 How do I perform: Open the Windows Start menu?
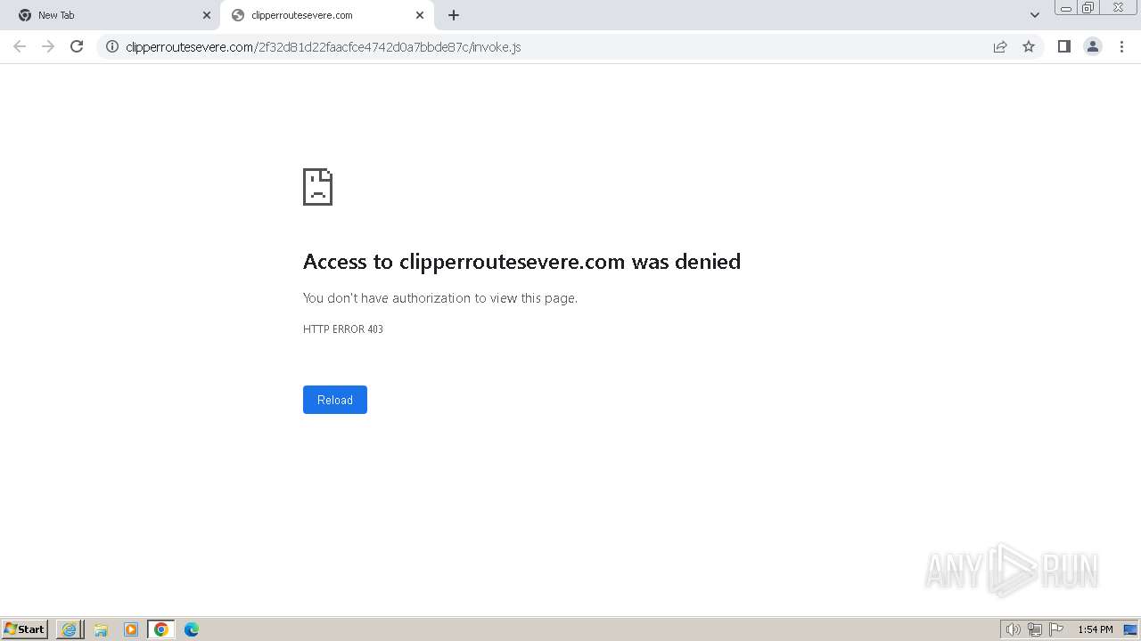coord(24,629)
